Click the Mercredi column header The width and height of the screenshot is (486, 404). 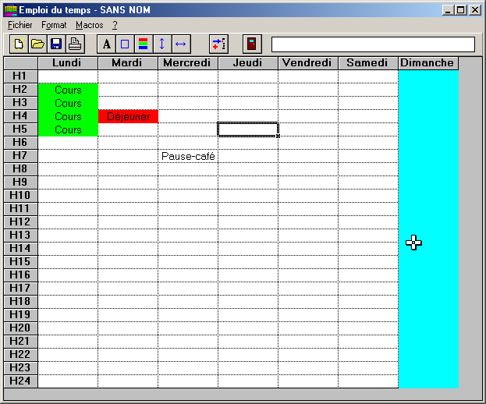click(188, 63)
